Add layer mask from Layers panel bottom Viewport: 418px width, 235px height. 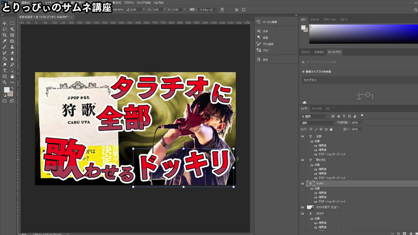pyautogui.click(x=405, y=233)
